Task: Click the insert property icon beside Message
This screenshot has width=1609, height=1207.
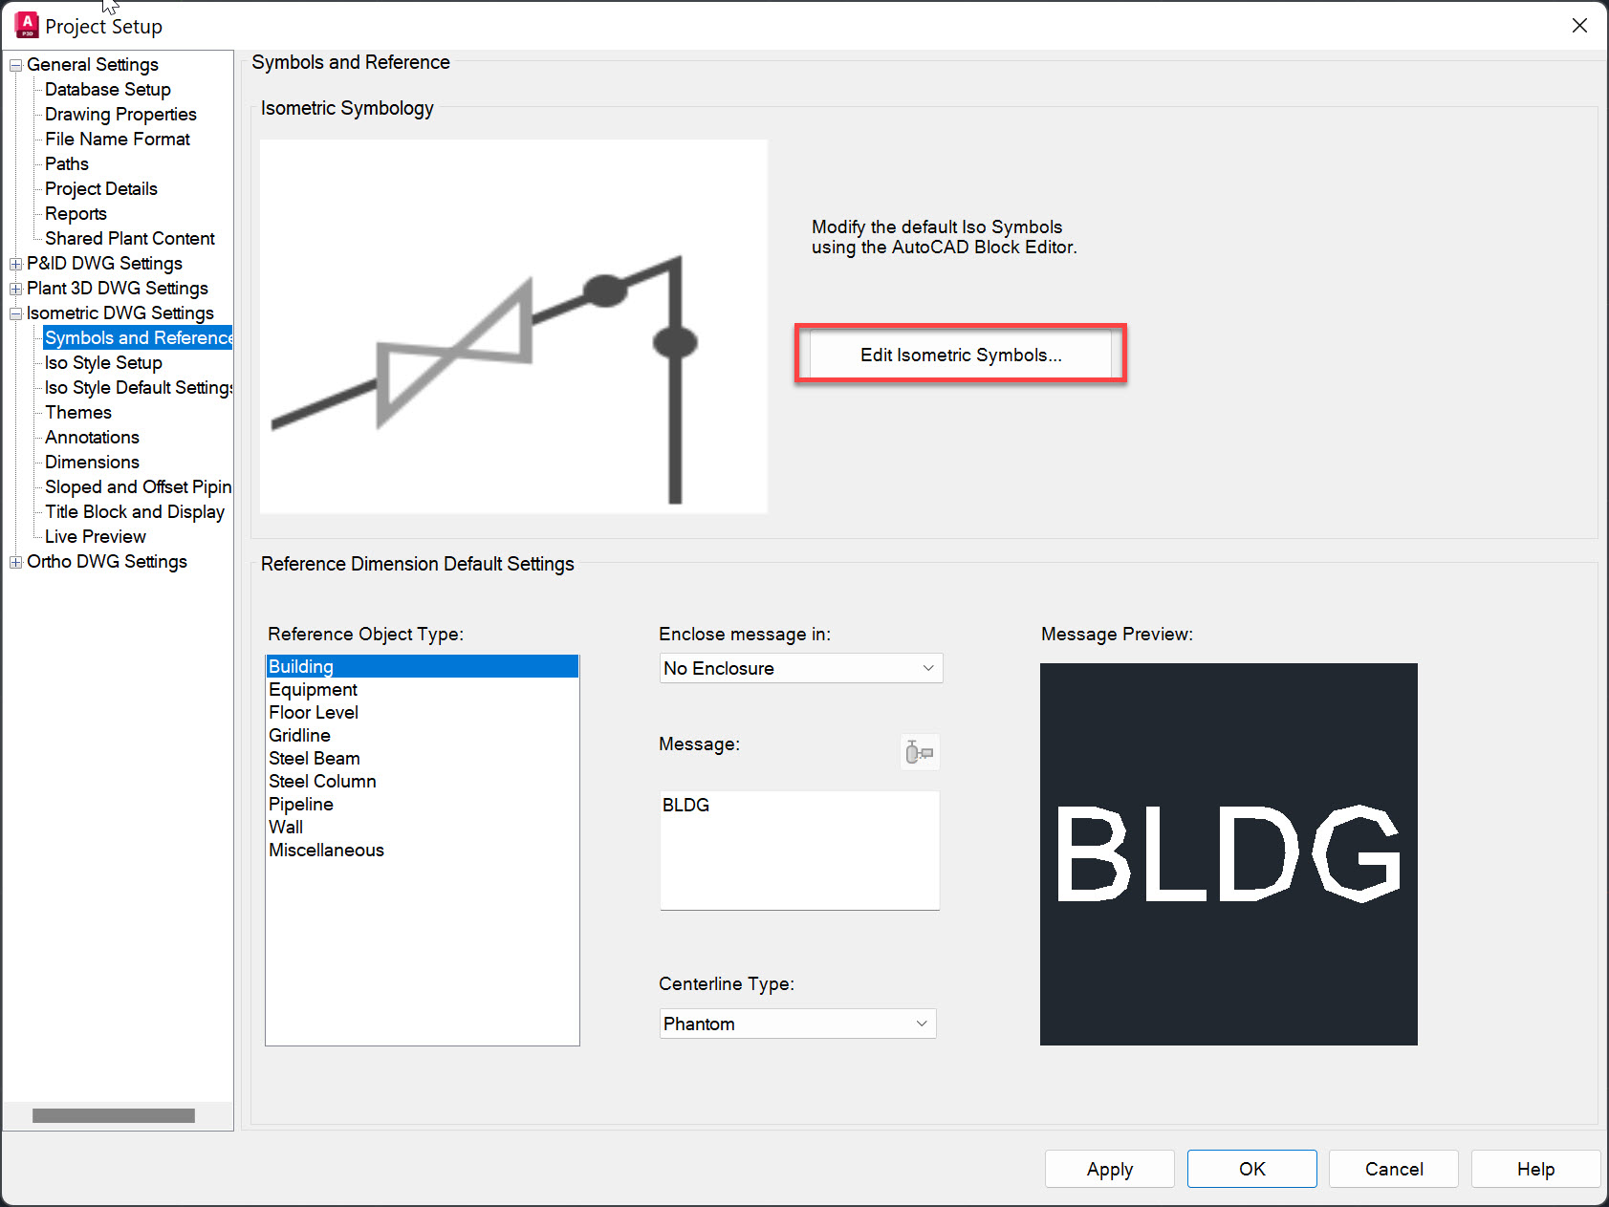Action: tap(920, 753)
